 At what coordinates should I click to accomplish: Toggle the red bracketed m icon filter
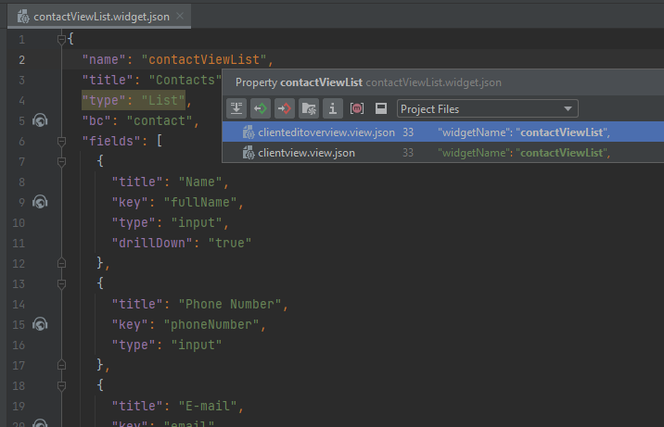point(357,108)
